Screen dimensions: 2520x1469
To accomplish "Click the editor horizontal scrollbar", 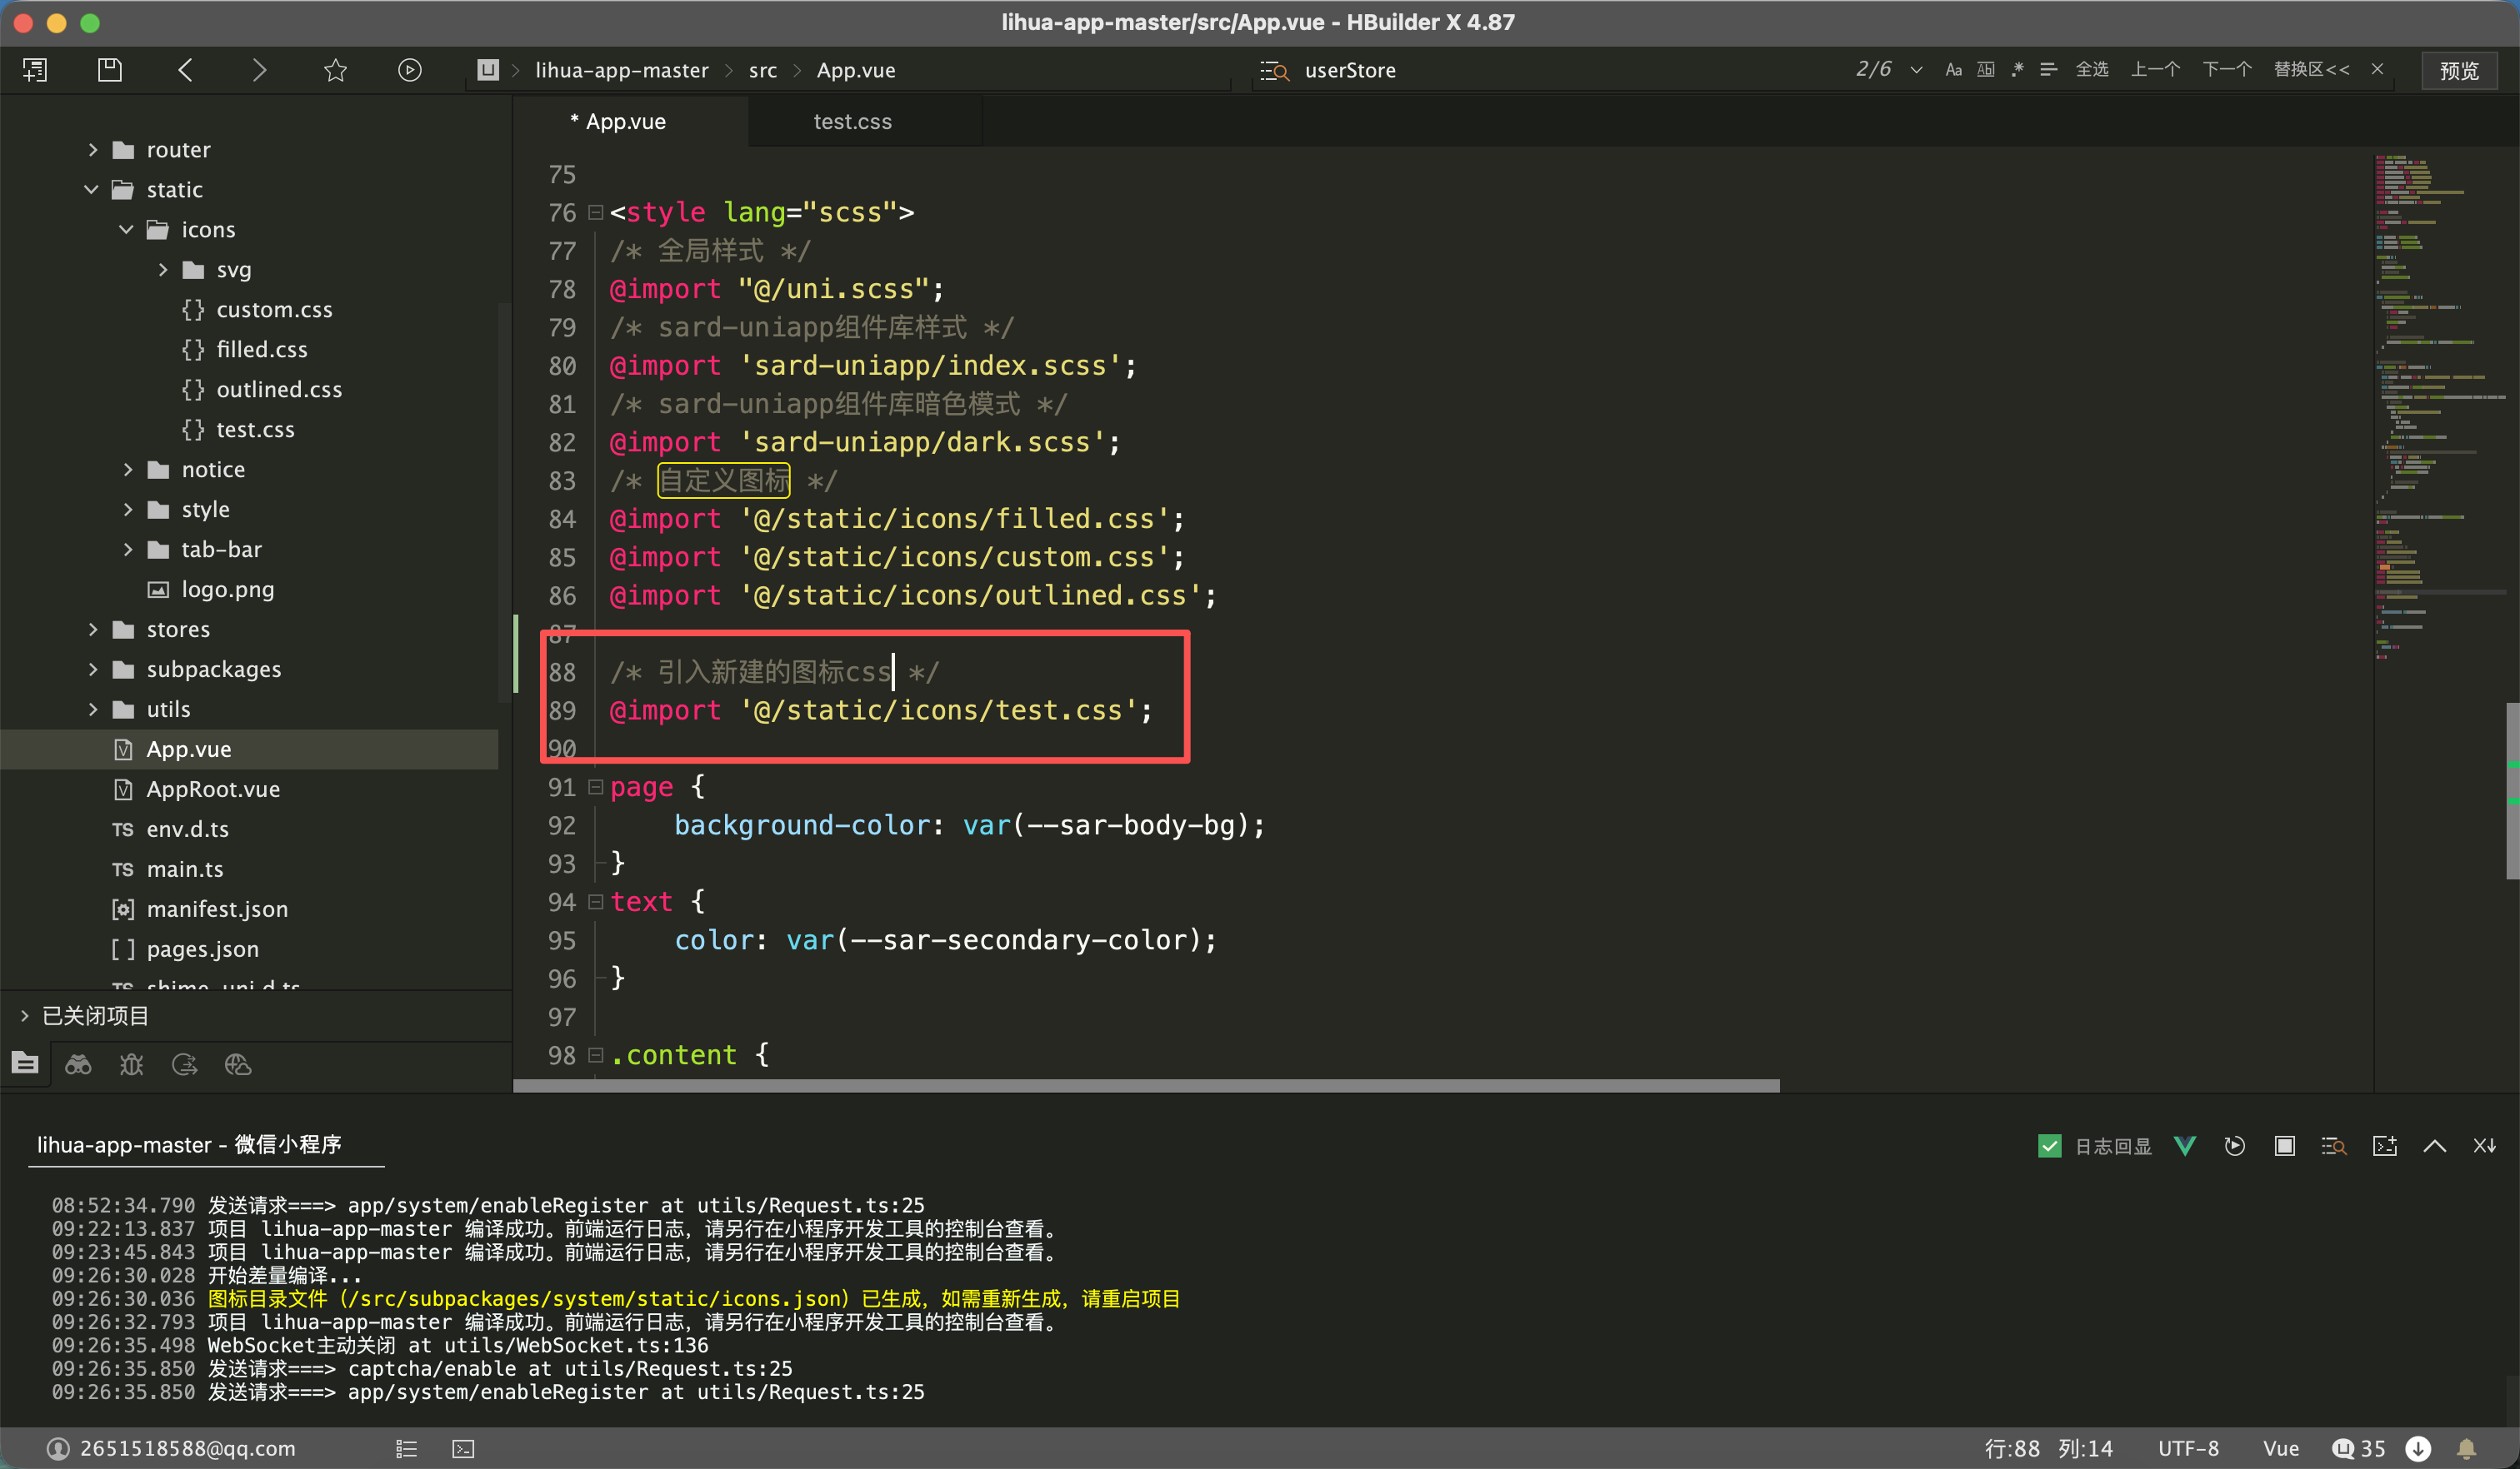I will click(x=1145, y=1085).
